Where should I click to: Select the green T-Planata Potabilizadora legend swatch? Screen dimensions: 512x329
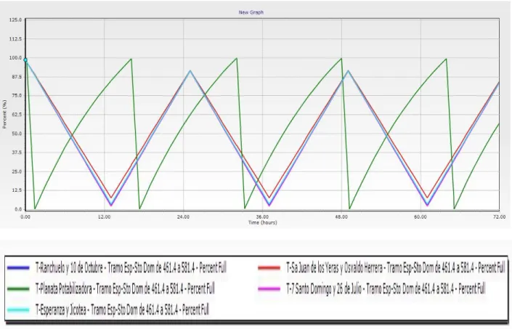coord(18,289)
